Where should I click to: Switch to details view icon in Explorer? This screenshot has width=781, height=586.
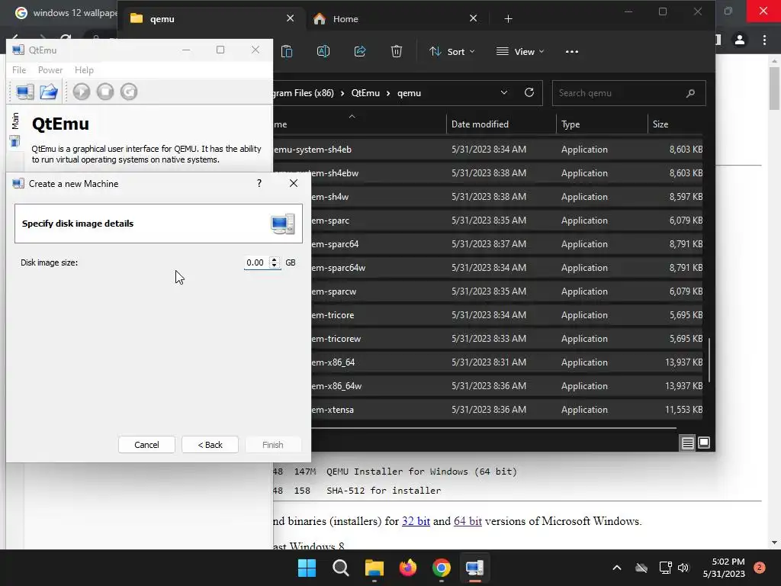point(687,443)
